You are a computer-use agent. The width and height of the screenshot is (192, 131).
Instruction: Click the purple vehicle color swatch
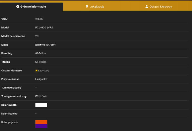tap(41, 126)
